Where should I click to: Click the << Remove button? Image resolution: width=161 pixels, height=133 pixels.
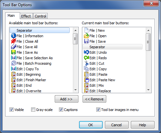94,99
